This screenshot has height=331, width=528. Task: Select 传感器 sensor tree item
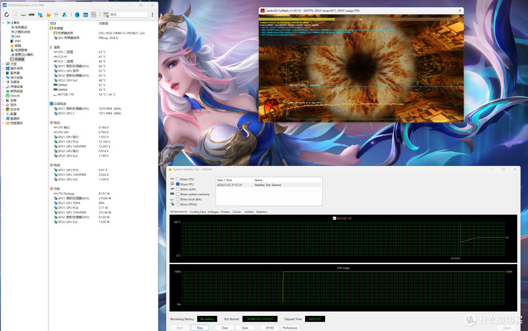19,59
